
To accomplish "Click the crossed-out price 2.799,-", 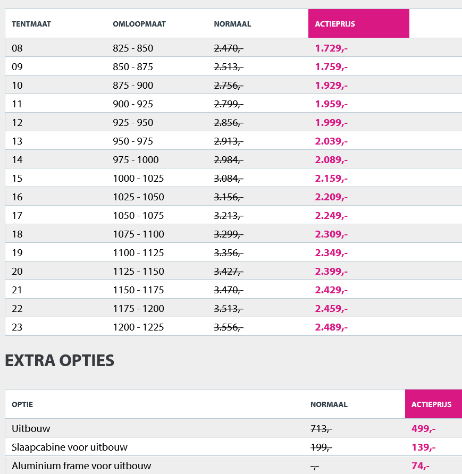I will tap(229, 104).
